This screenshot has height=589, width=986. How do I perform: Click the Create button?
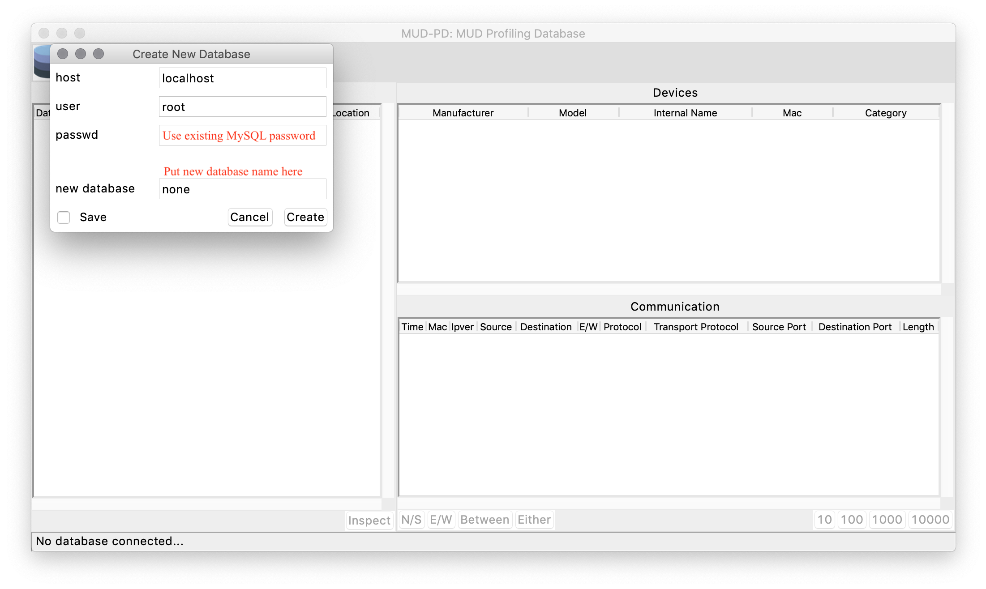305,218
